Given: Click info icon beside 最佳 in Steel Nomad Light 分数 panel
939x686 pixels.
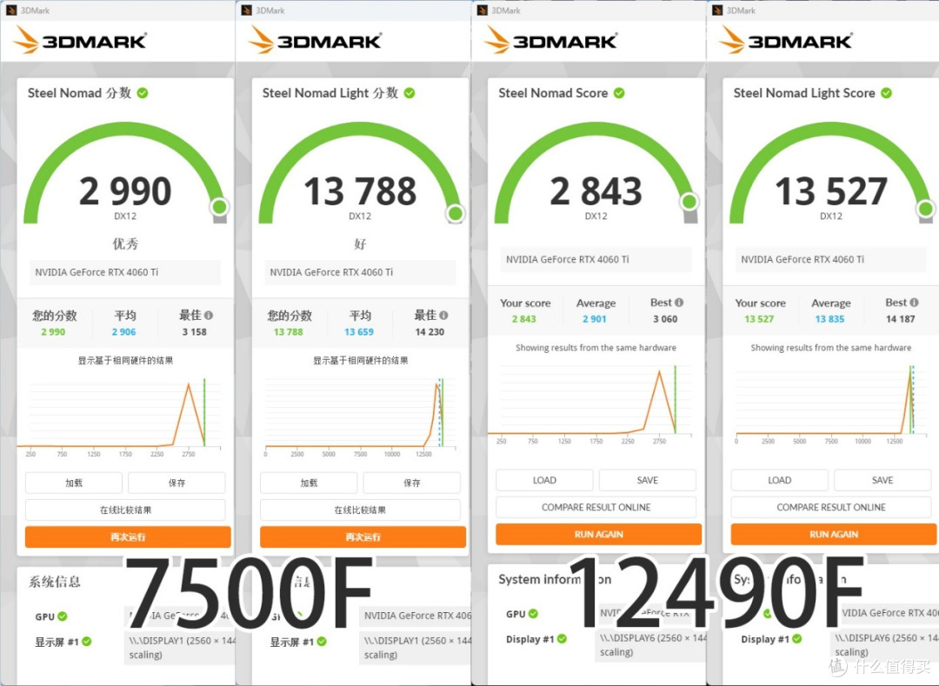Looking at the screenshot, I should pyautogui.click(x=443, y=316).
